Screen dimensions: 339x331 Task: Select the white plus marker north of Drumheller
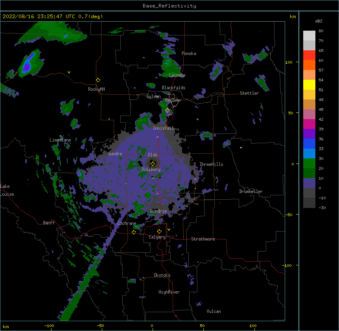(241, 147)
